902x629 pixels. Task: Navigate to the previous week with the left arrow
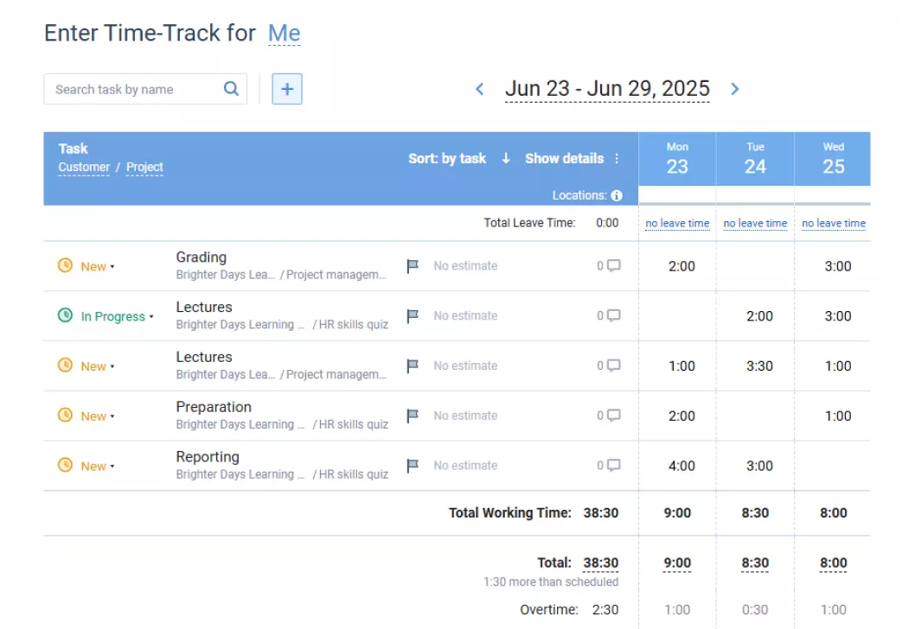point(480,88)
